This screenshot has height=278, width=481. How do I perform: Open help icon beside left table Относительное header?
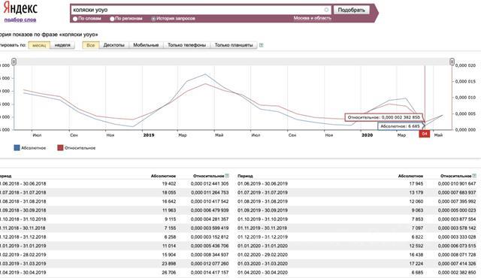coord(227,176)
